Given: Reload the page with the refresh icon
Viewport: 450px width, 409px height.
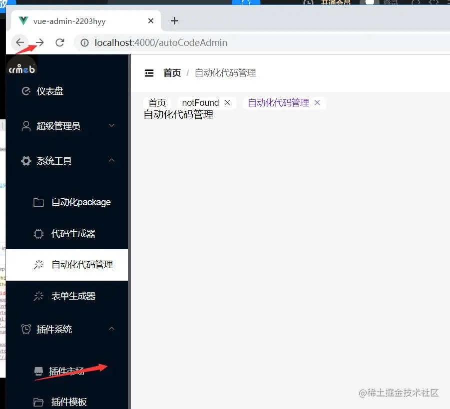Looking at the screenshot, I should (60, 42).
